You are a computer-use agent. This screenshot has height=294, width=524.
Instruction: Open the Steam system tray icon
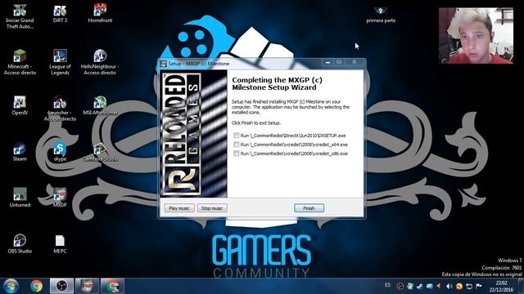point(419,286)
